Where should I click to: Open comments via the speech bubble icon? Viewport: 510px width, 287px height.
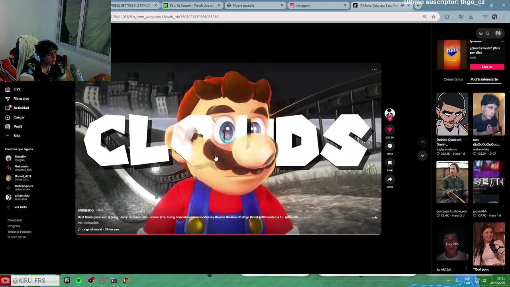point(390,146)
